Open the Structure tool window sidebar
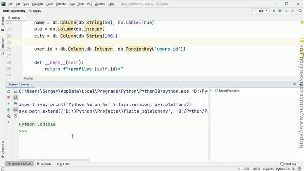This screenshot has height=171, width=304. pos(2,46)
